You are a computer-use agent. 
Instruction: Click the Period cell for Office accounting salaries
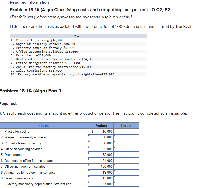click(126, 149)
